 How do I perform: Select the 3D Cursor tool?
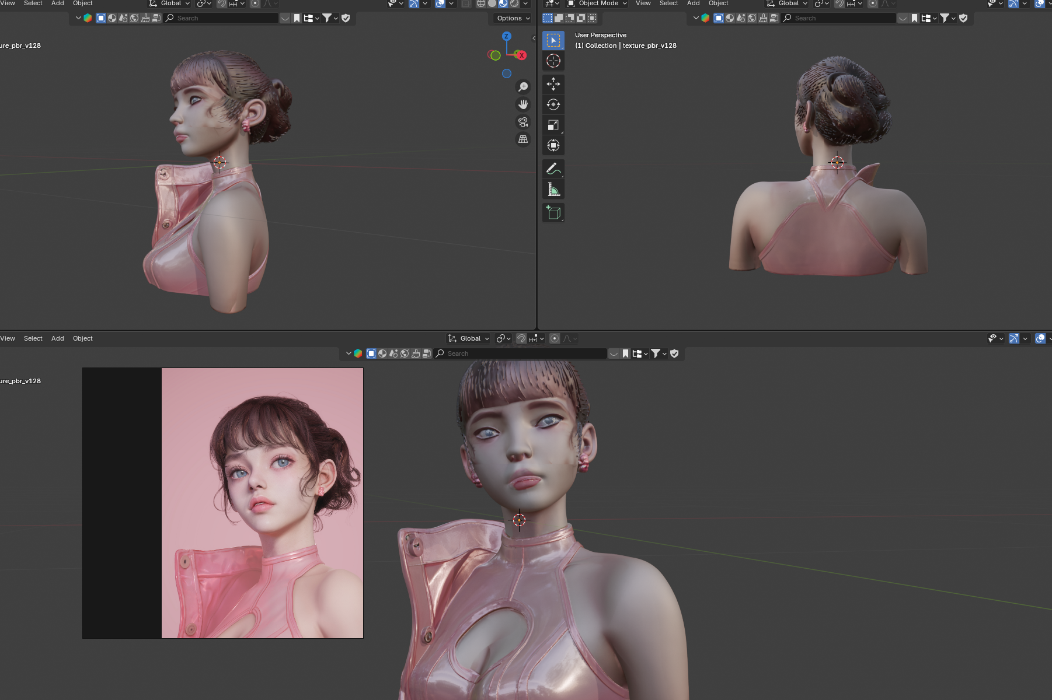pyautogui.click(x=553, y=61)
